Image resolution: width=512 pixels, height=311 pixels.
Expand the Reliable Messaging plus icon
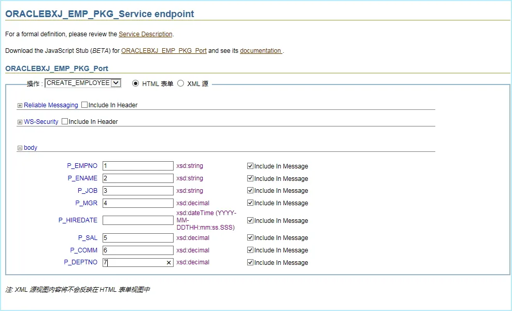click(x=20, y=105)
